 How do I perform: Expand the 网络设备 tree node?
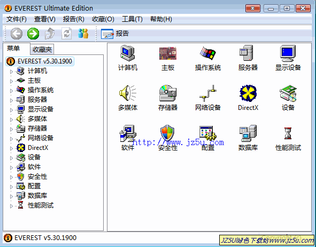[x=11, y=139]
